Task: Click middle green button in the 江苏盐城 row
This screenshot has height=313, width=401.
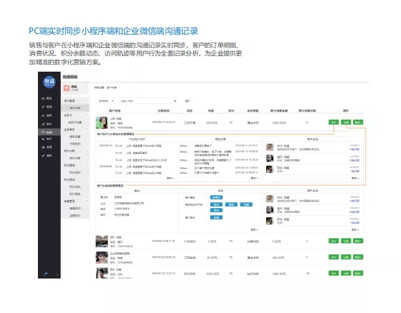Action: (345, 258)
